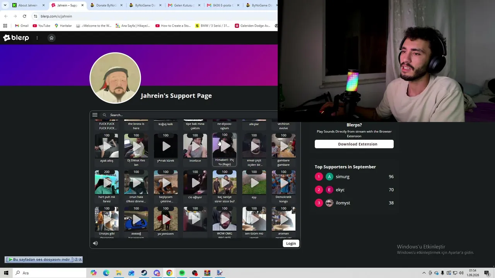Reload the blerp page
This screenshot has width=495, height=278.
[24, 16]
